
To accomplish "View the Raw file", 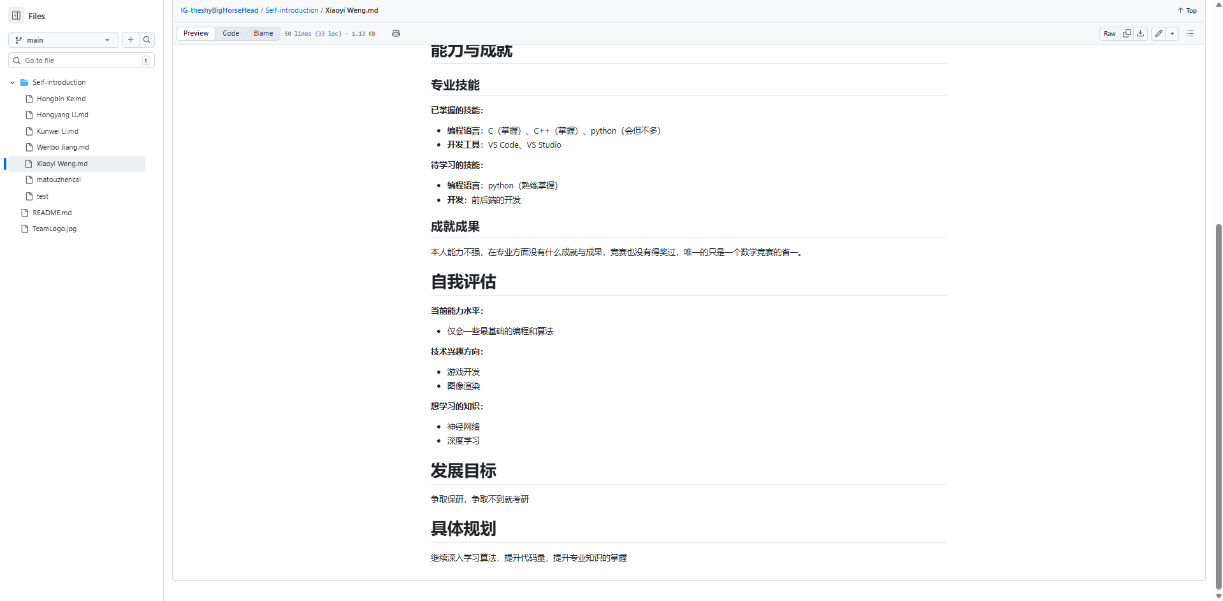I will tap(1109, 33).
